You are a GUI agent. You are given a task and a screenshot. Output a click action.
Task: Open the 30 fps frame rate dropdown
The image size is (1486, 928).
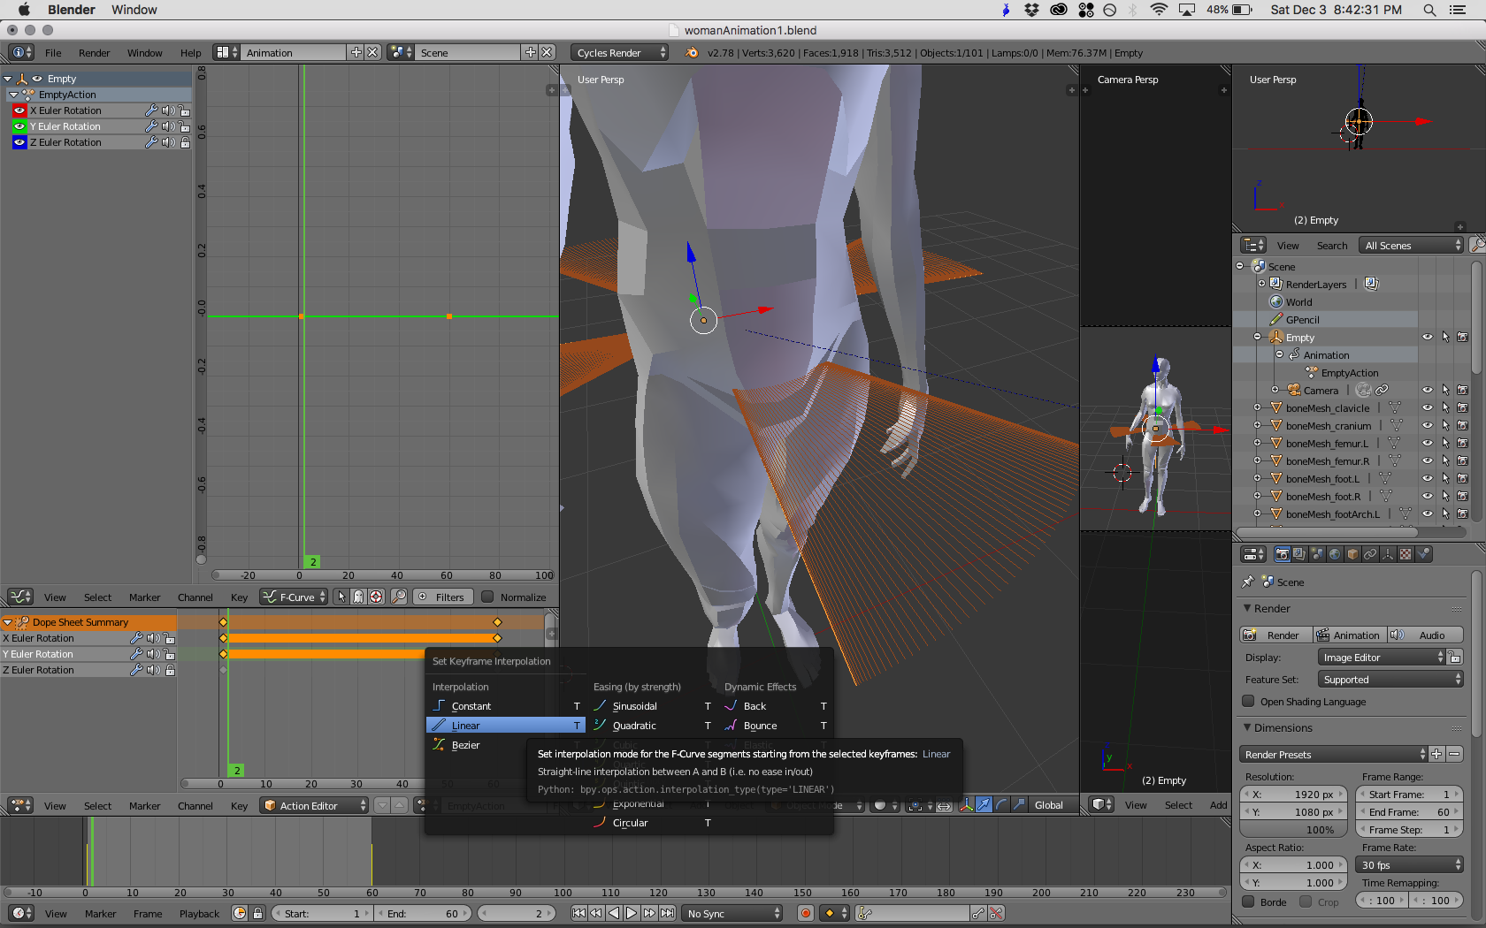coord(1410,864)
